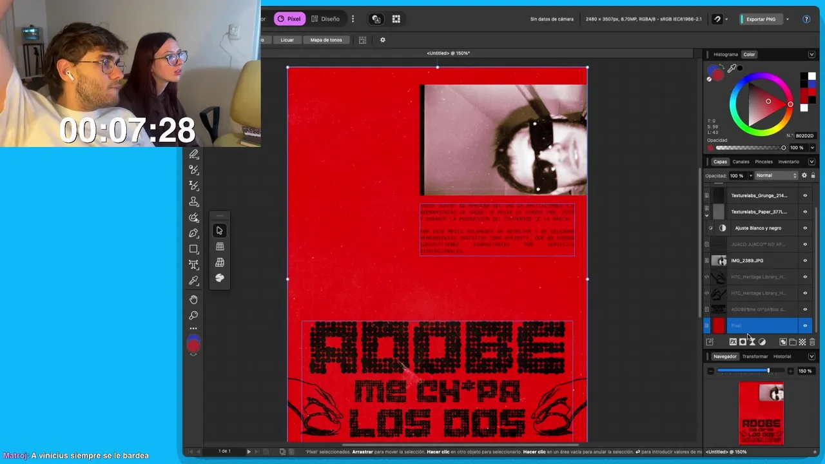Select the Eraser tool in left toolbar
This screenshot has width=825, height=464.
pyautogui.click(x=193, y=154)
